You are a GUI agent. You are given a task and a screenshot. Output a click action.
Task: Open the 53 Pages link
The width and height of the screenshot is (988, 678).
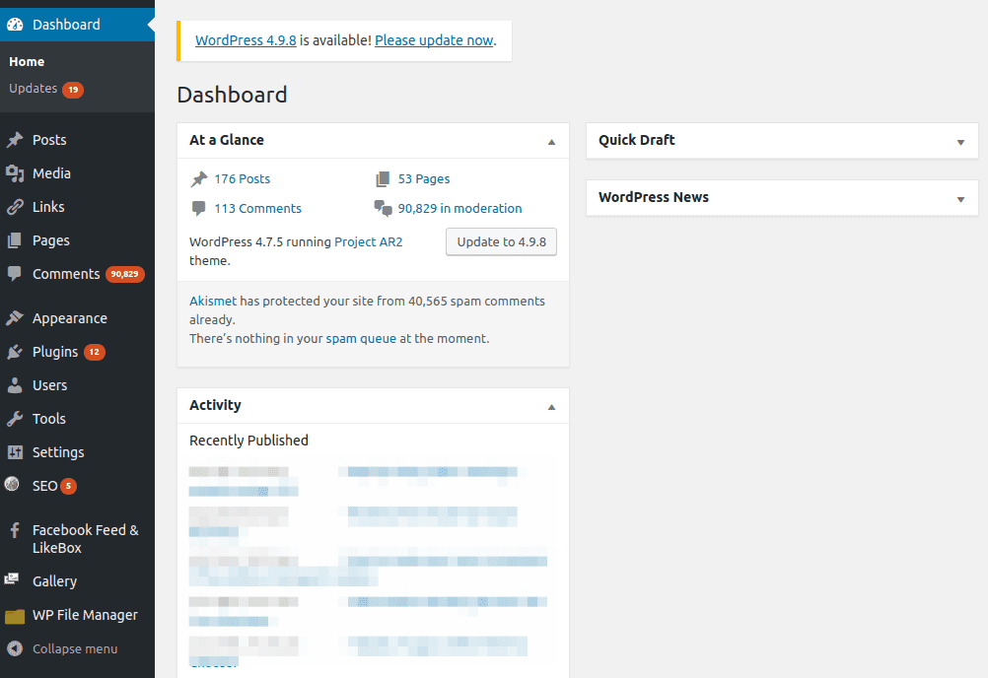click(x=424, y=178)
